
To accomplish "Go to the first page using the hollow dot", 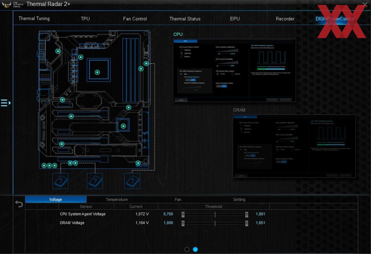I will 187,249.
